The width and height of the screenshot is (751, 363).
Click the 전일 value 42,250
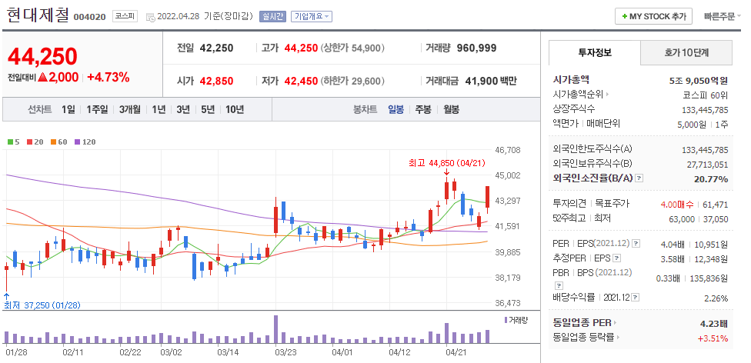pyautogui.click(x=216, y=48)
